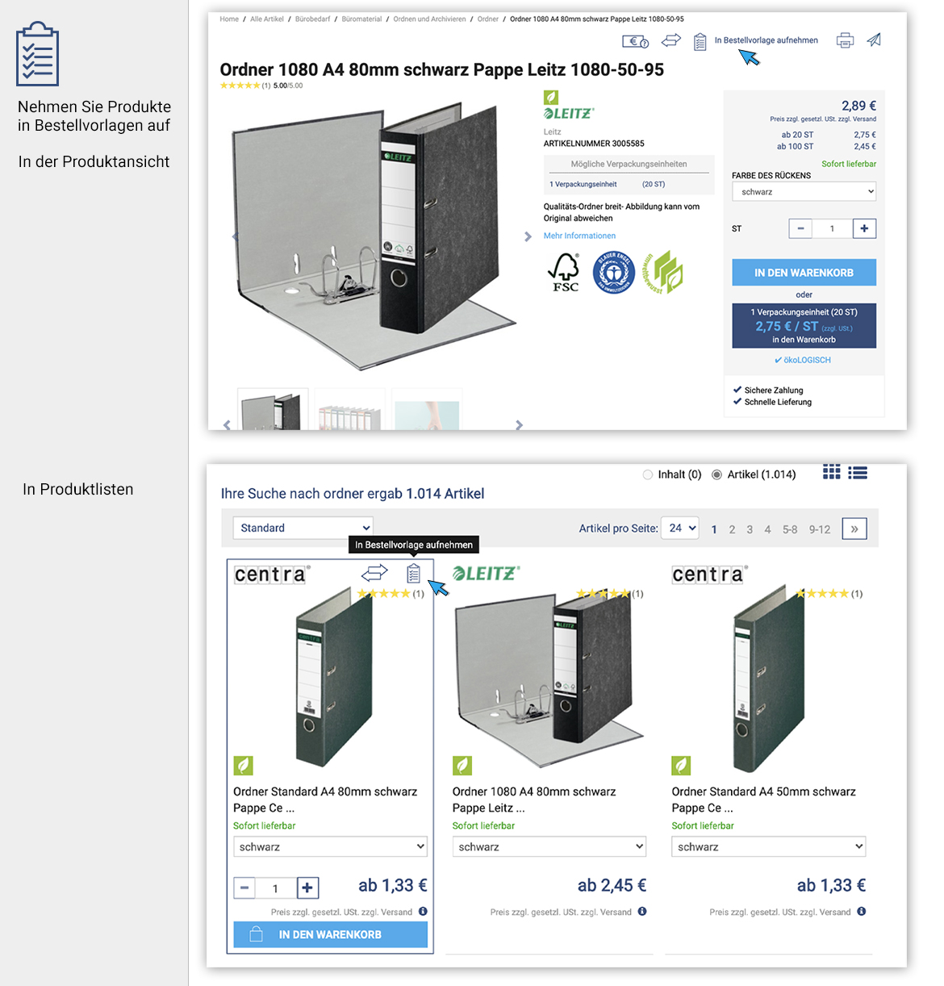Go to Alle Artikel breadcrumb
944x986 pixels.
coord(267,19)
